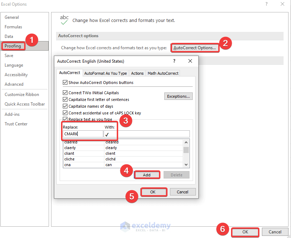Click the Delete button
This screenshot has width=291, height=238.
(176, 175)
